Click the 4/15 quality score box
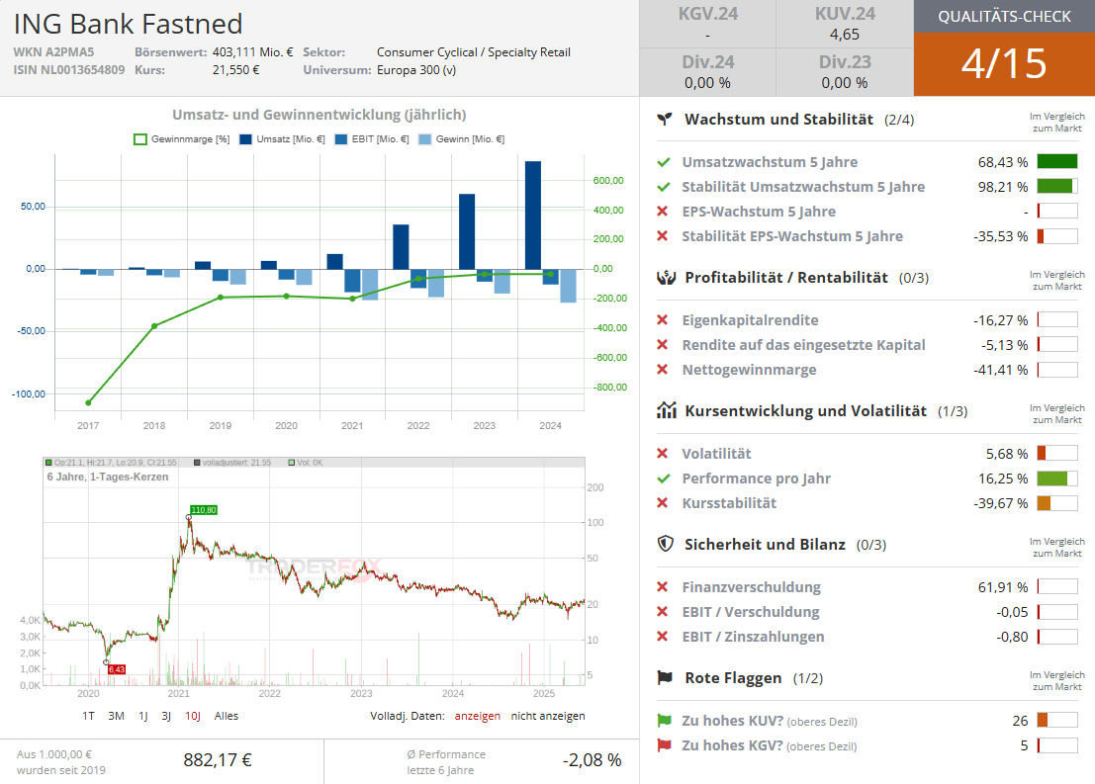 (1004, 64)
